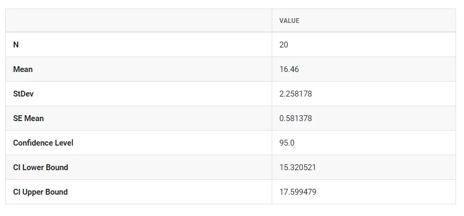
Task: Click blank area right of 95.0
Action: tap(375, 143)
